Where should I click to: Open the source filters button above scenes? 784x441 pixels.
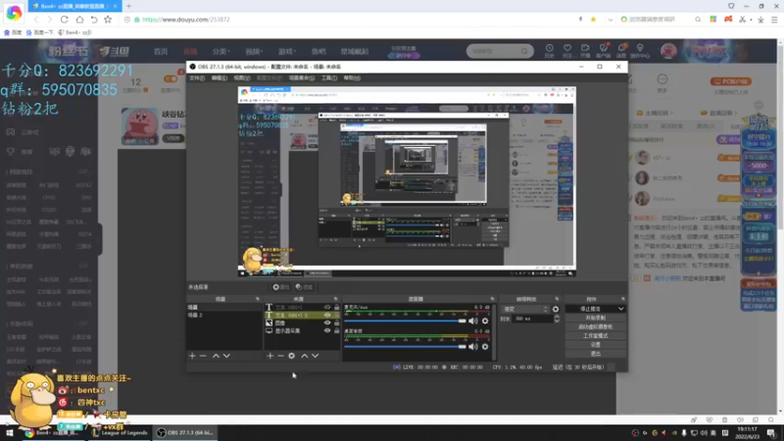pyautogui.click(x=304, y=287)
